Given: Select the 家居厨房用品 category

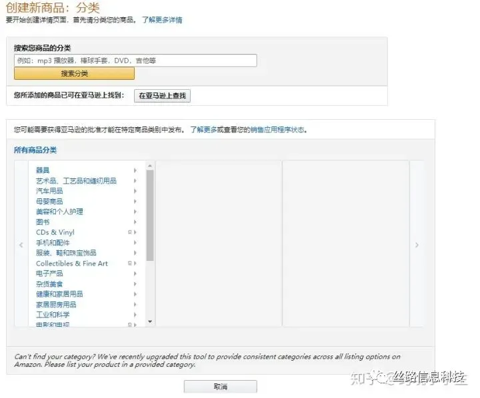Looking at the screenshot, I should [56, 304].
